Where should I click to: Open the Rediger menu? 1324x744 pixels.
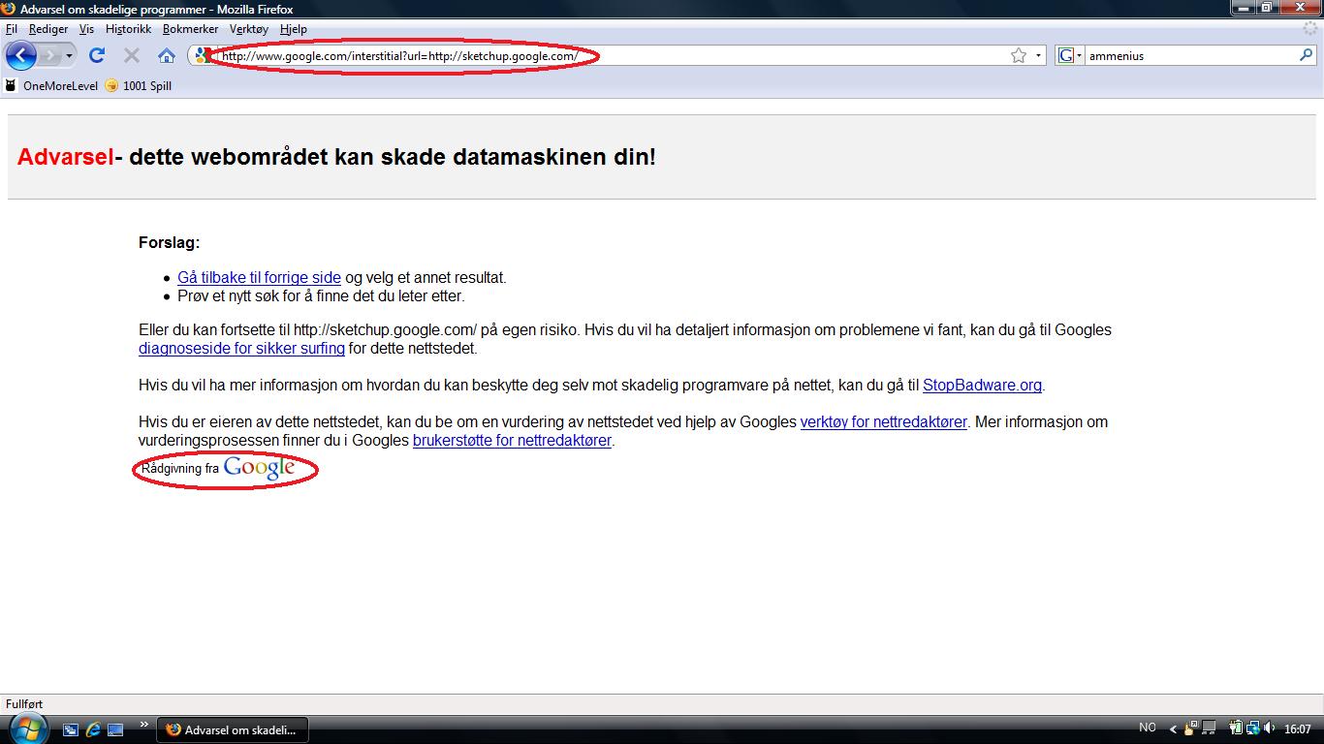[48, 29]
